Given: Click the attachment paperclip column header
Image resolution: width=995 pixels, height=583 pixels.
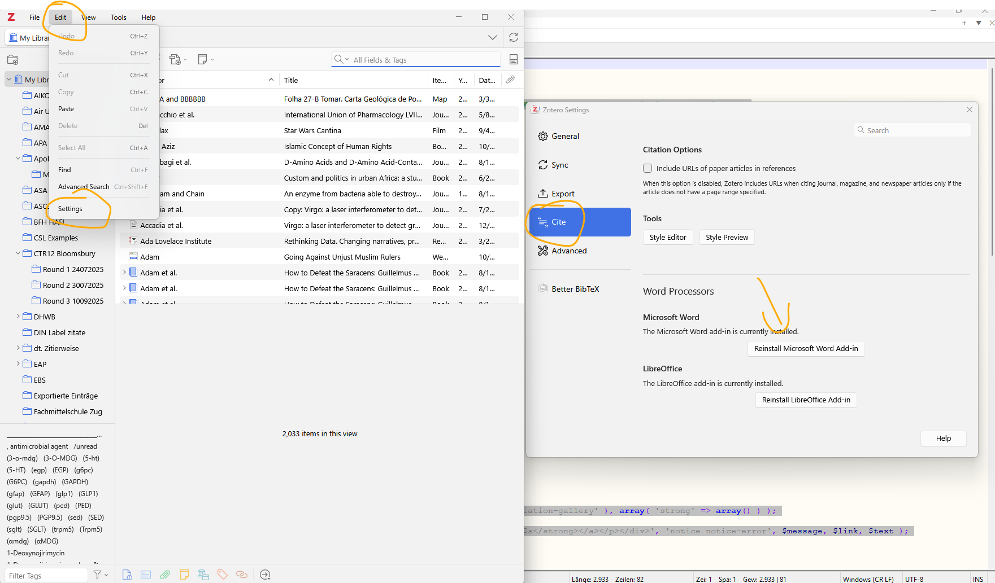Looking at the screenshot, I should [510, 80].
